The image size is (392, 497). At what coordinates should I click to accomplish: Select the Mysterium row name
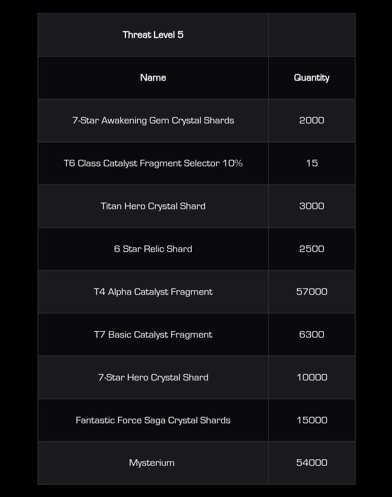click(152, 463)
